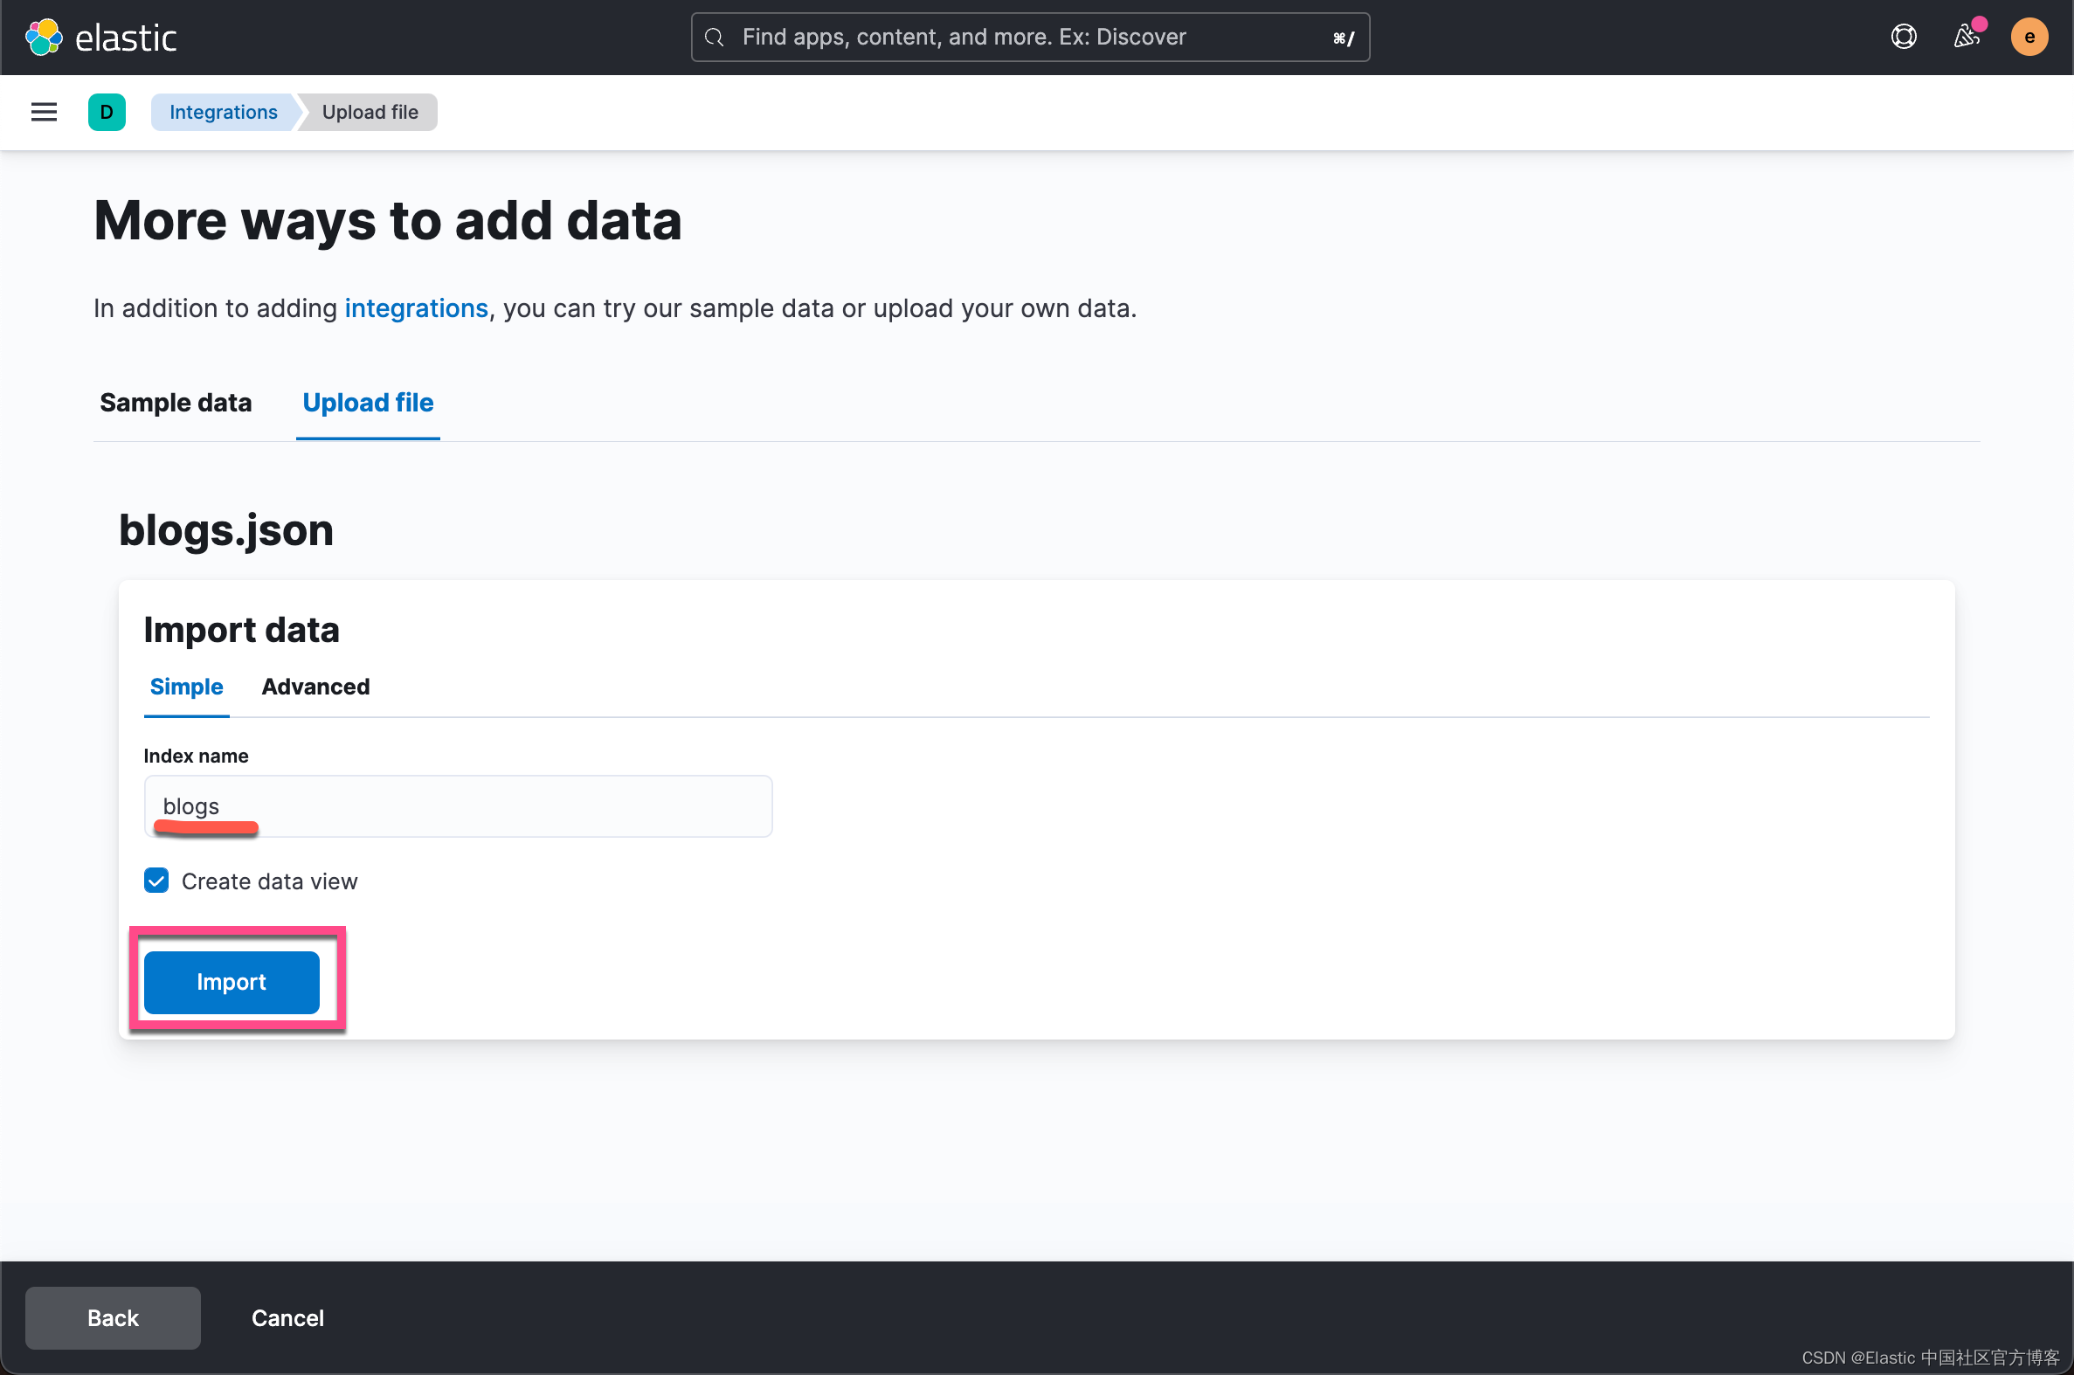Switch to the Advanced import option

click(315, 687)
